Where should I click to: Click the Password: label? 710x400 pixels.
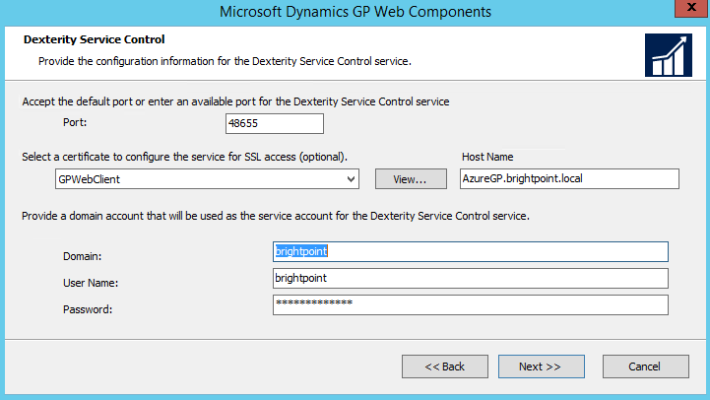click(x=86, y=308)
